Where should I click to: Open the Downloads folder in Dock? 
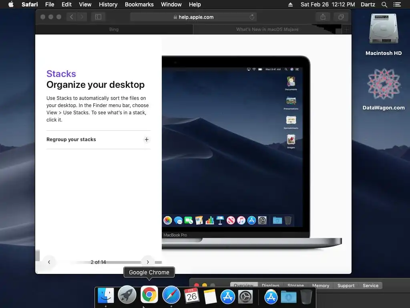[x=289, y=297]
